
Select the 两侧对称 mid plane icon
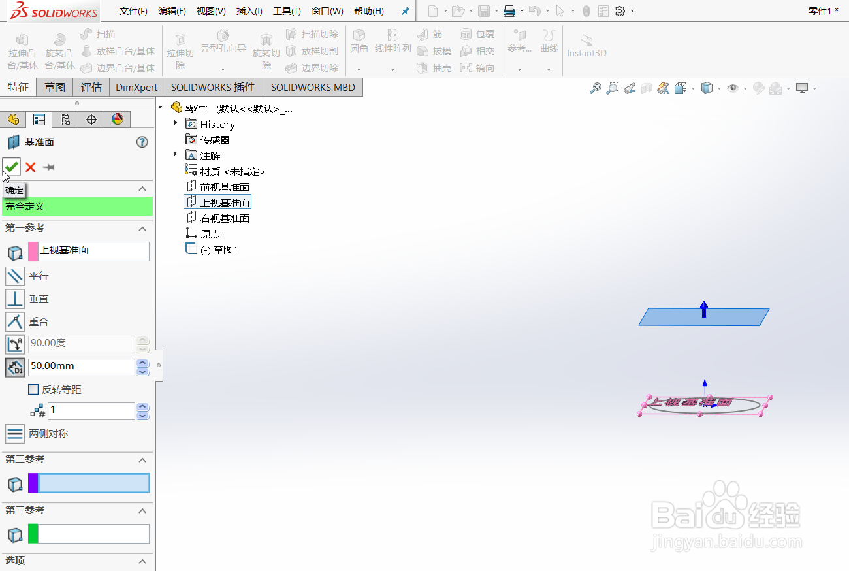point(15,433)
